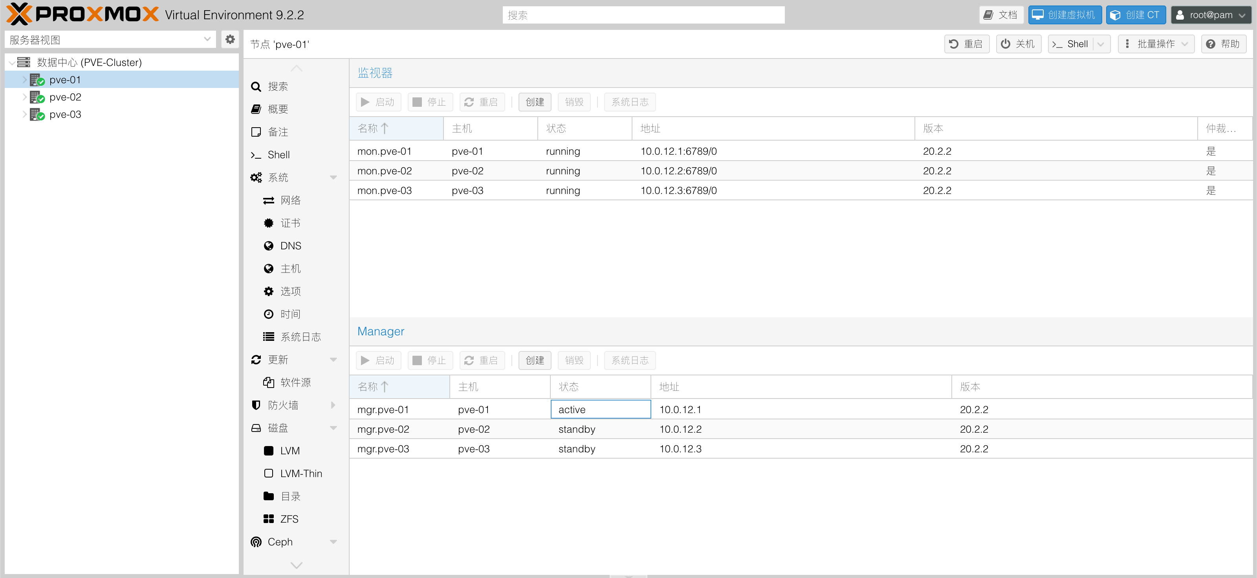
Task: Click the Proxmox logo
Action: click(82, 14)
